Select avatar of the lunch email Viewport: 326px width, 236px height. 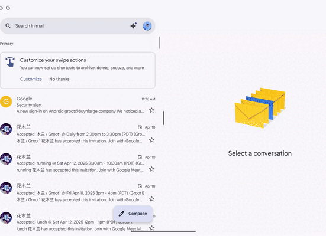pos(6,218)
